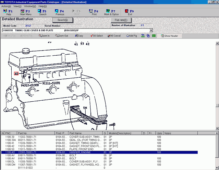Select BOLT row 81611-76056-71
Image resolution: width=219 pixels, height=170 pixels.
99,158
